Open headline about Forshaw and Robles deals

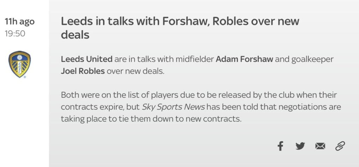(x=180, y=28)
